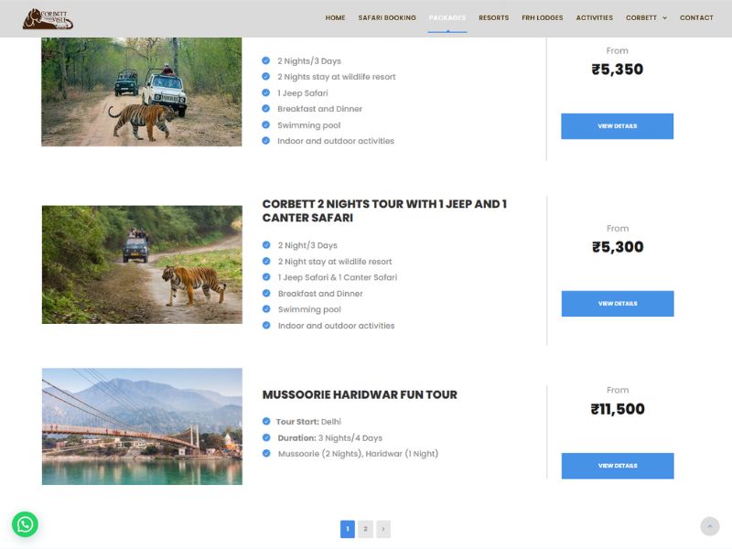Screen dimensions: 732x549
Task: Go to next pagination page arrow
Action: pyautogui.click(x=382, y=529)
